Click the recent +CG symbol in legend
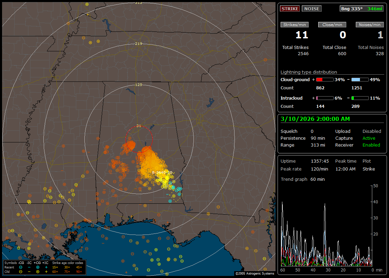Image resolution: width=389 pixels, height=278 pixels. (38, 267)
